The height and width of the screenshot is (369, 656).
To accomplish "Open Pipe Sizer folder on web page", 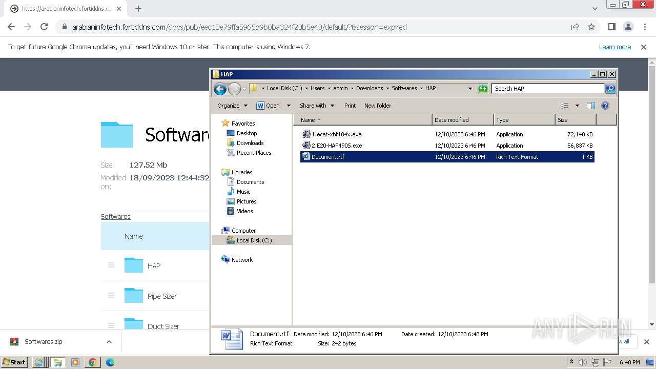I will (162, 296).
